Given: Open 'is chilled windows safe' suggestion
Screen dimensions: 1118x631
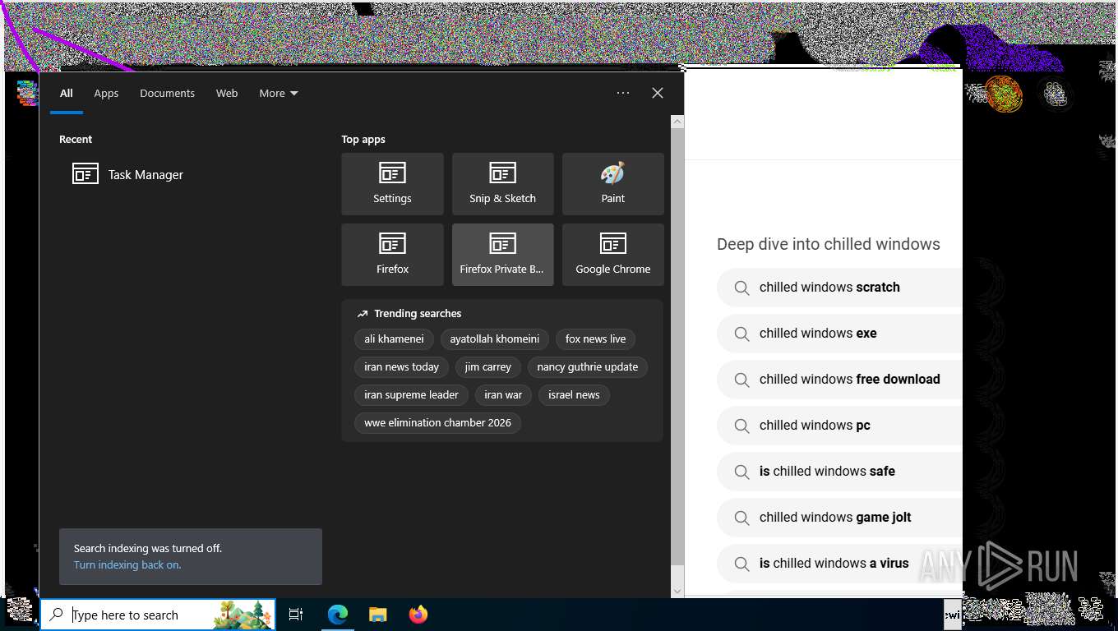Looking at the screenshot, I should tap(839, 472).
